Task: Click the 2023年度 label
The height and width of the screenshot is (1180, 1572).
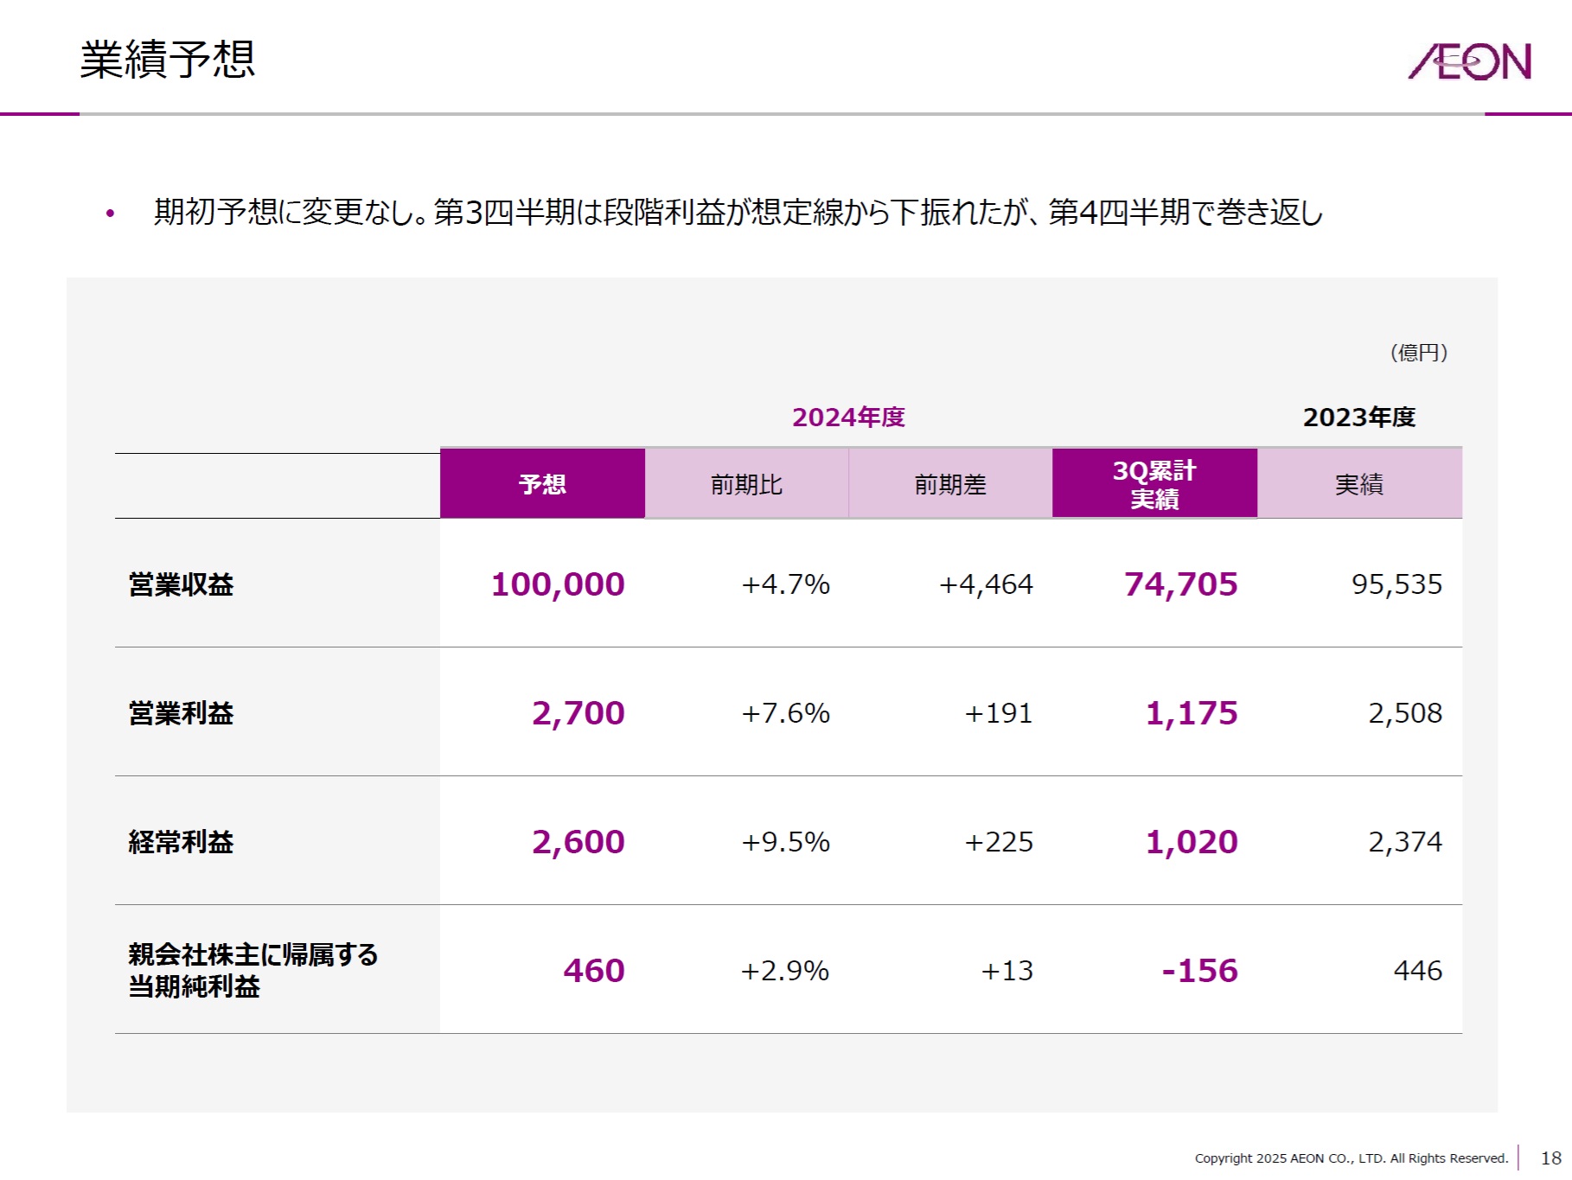Action: click(x=1358, y=418)
